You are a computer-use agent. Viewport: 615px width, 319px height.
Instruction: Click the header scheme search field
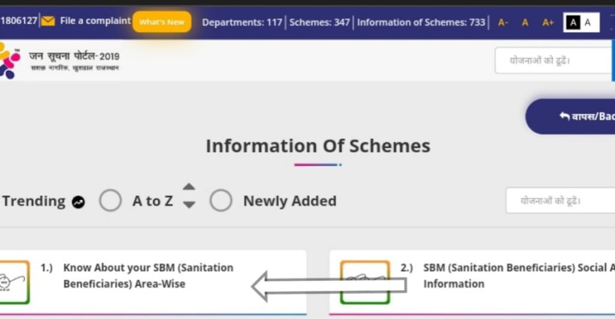pos(554,61)
